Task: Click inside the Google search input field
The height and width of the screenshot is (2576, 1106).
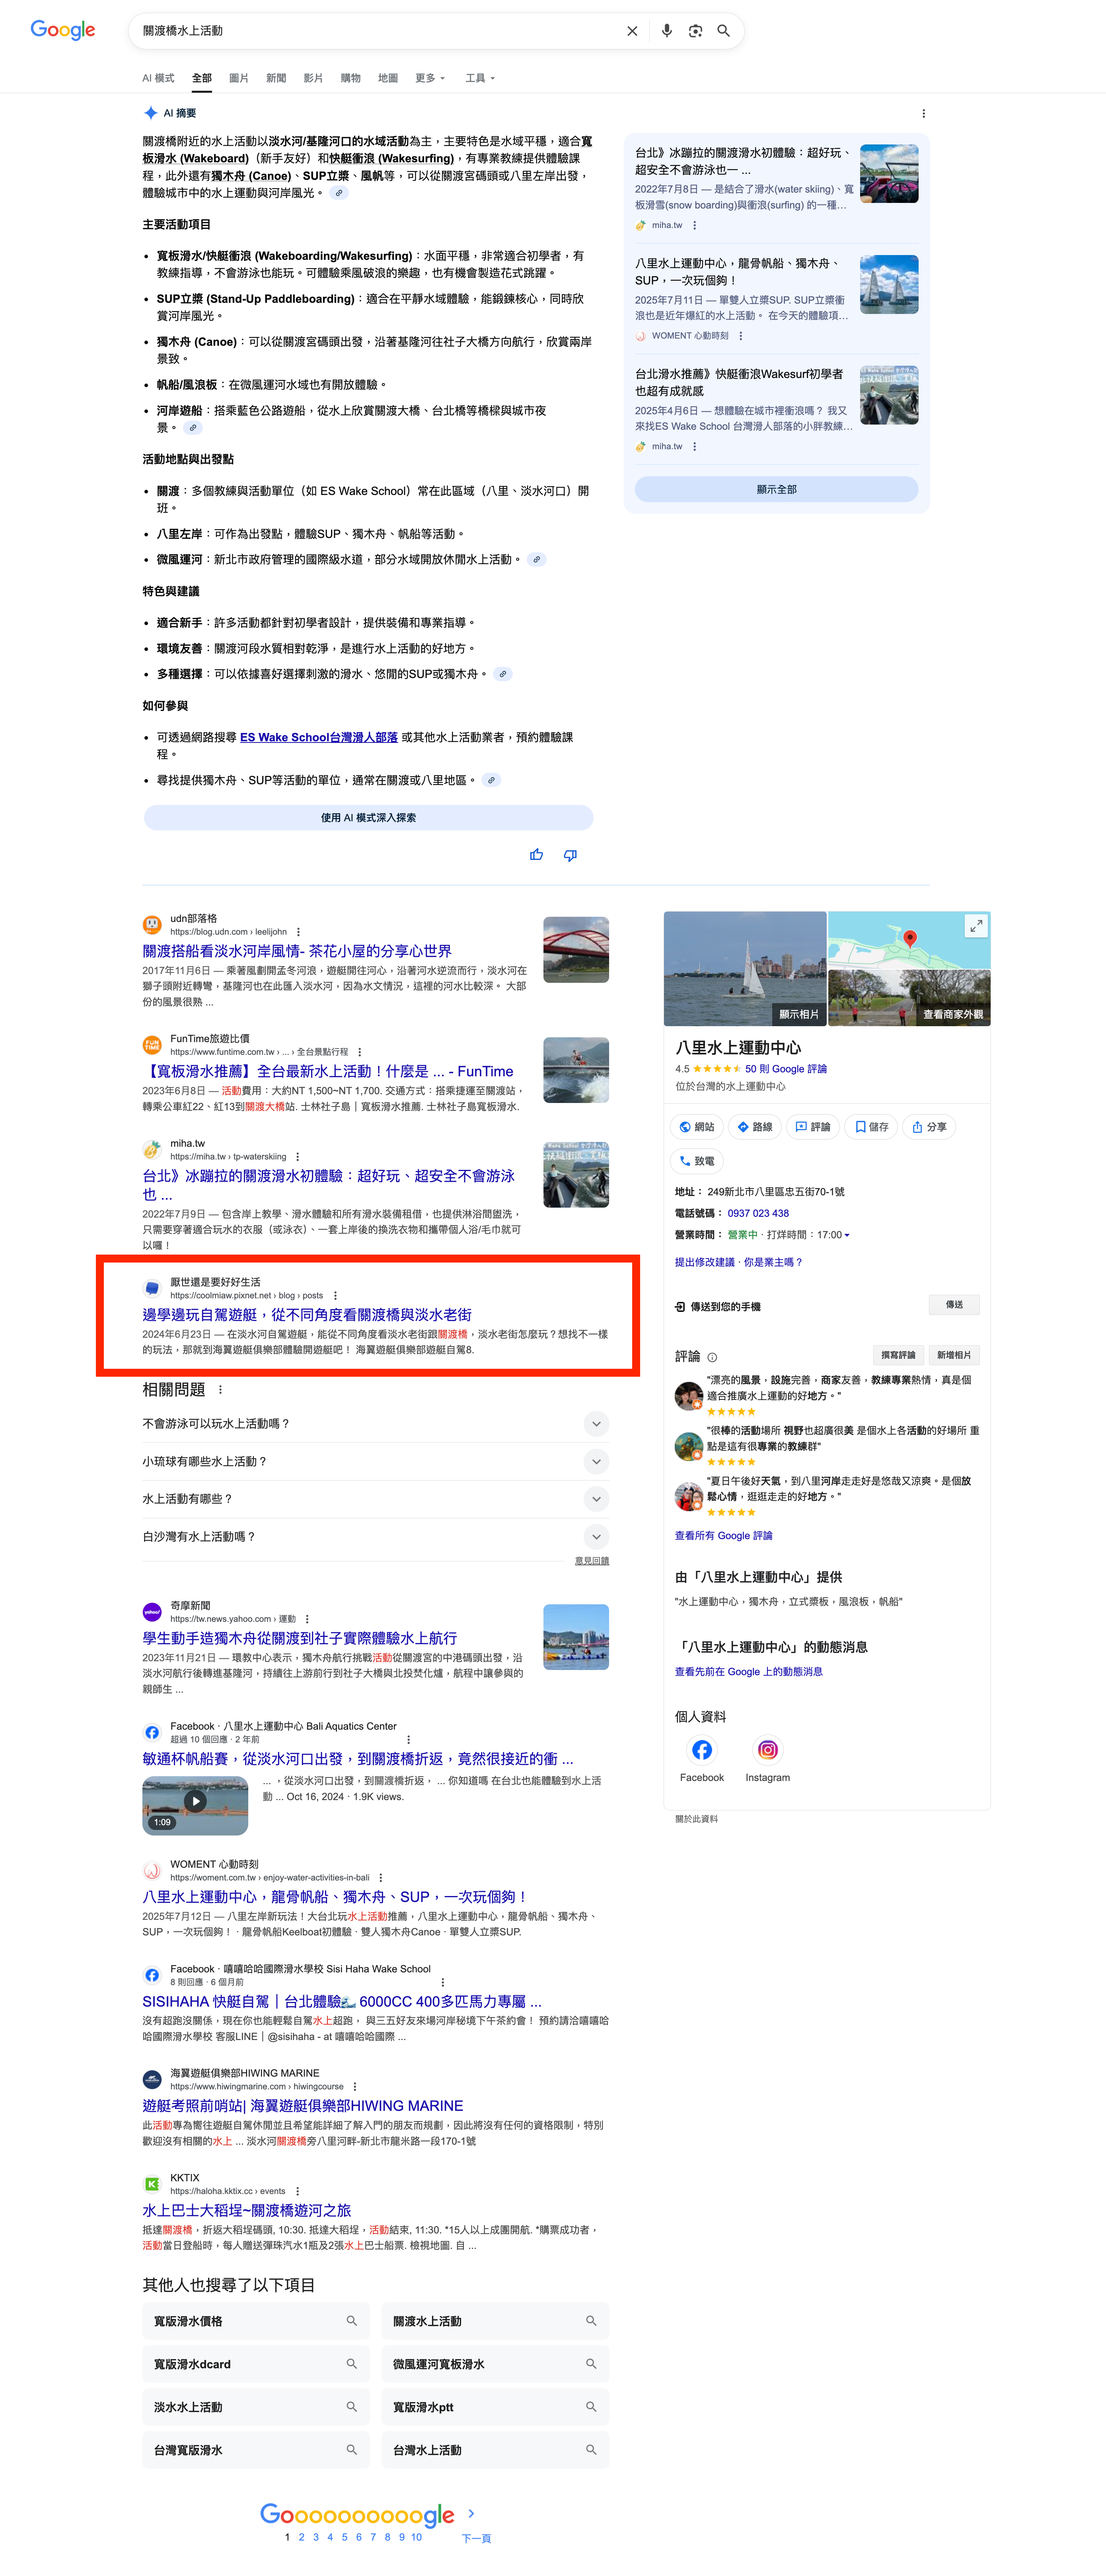Action: [380, 31]
